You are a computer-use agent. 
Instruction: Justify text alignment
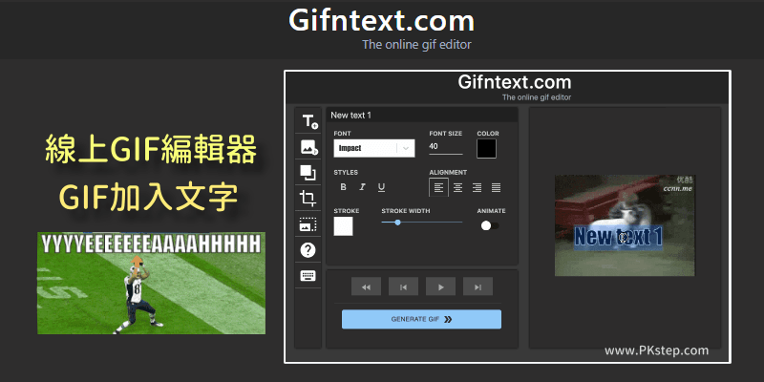[x=496, y=187]
